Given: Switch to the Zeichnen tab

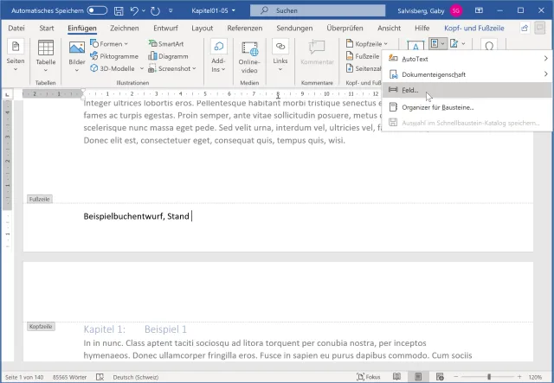Looking at the screenshot, I should click(125, 28).
